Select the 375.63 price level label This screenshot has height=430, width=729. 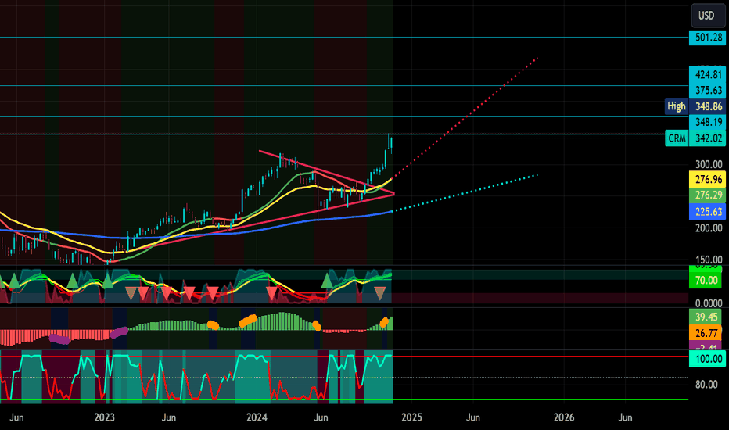click(x=707, y=90)
